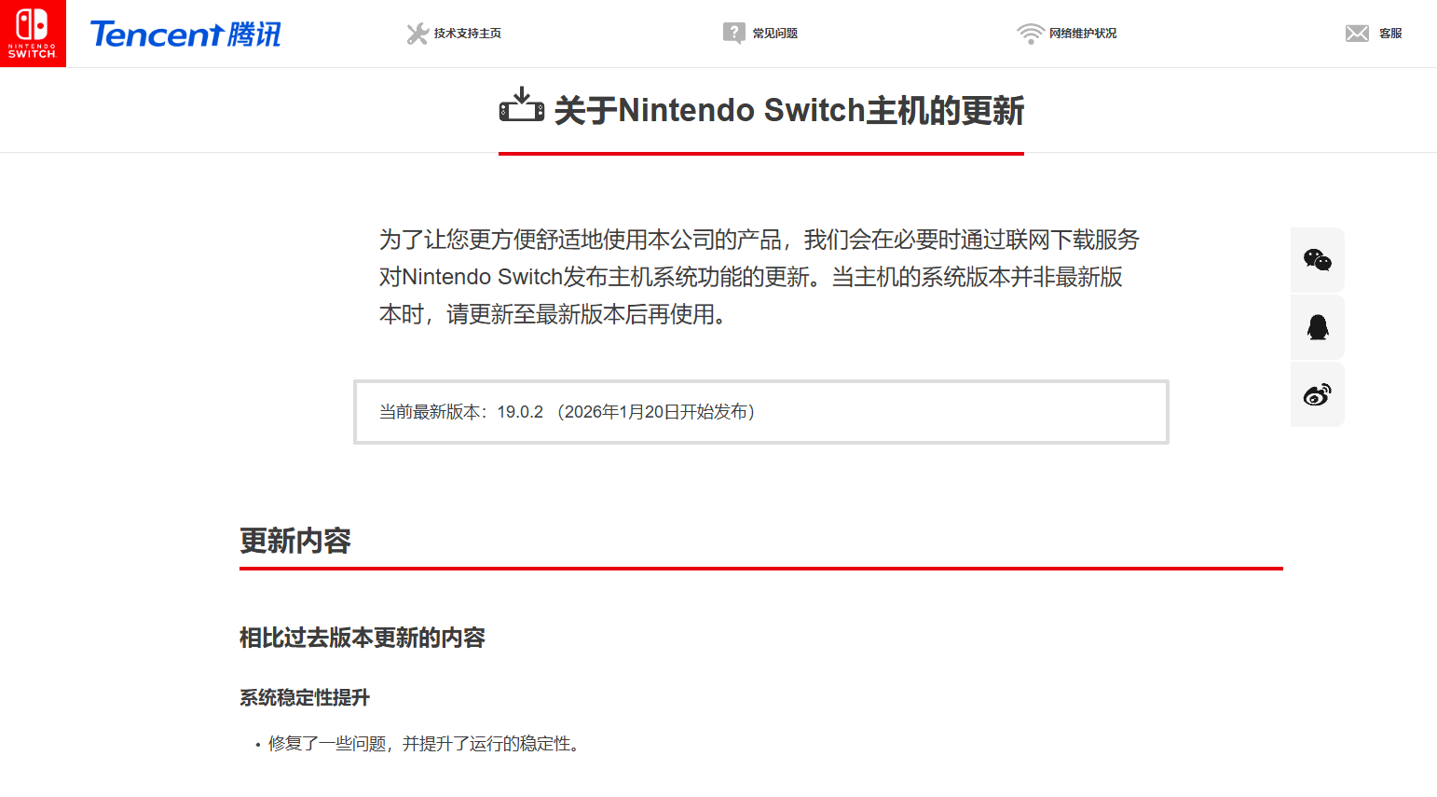Image resolution: width=1437 pixels, height=797 pixels.
Task: Go to 网络维护状况 page
Action: tap(1082, 34)
